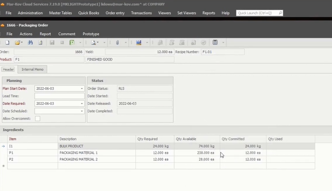Open the Master Tables menu
Image resolution: width=332 pixels, height=191 pixels.
tap(60, 13)
